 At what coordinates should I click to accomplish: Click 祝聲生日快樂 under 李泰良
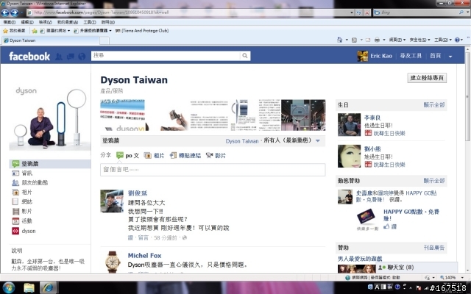tap(389, 133)
